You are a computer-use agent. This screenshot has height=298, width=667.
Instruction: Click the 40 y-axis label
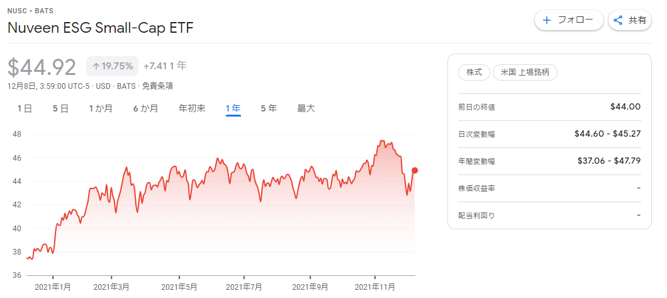18,229
